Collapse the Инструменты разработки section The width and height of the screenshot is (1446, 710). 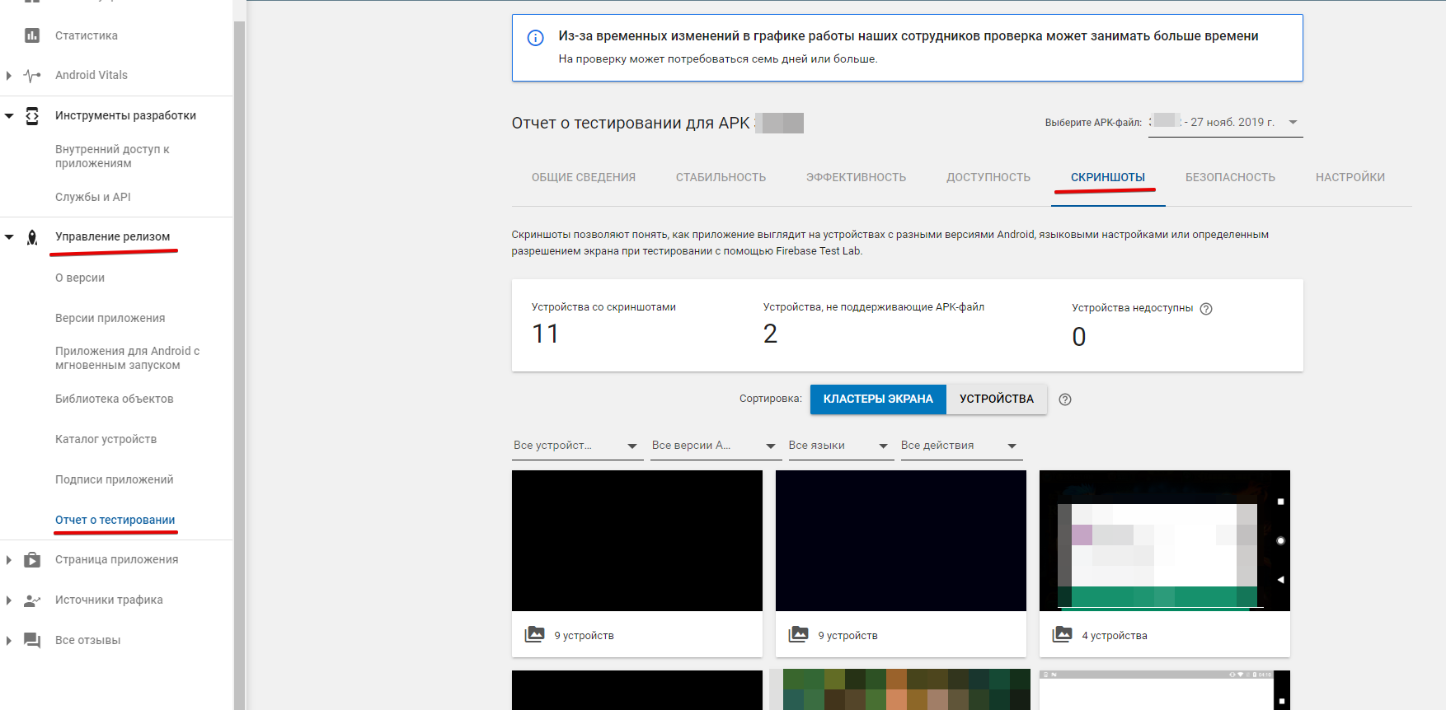coord(9,116)
